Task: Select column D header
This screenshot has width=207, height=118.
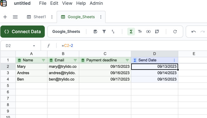Action: click(155, 54)
